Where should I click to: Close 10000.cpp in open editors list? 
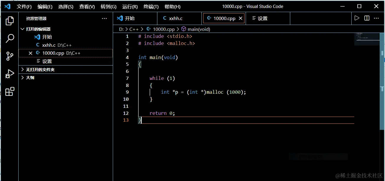point(30,53)
